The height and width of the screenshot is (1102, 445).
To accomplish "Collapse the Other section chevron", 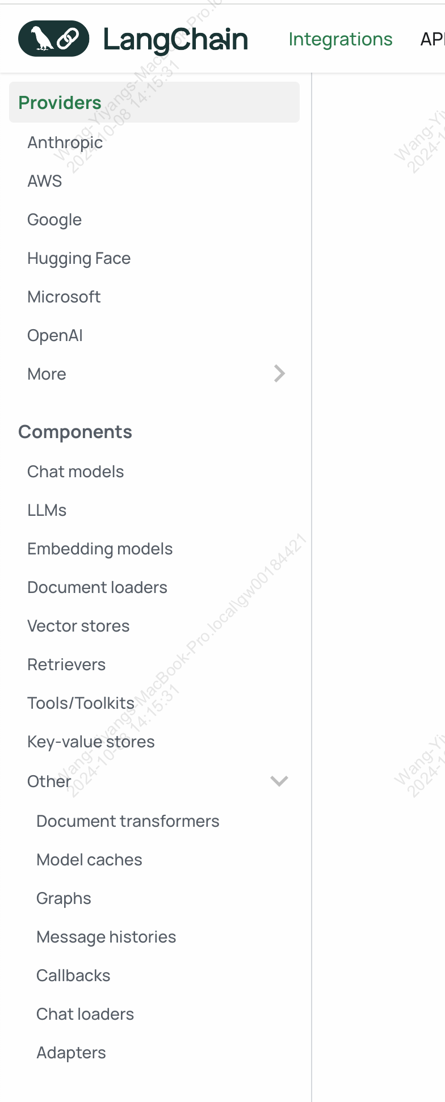I will (279, 781).
